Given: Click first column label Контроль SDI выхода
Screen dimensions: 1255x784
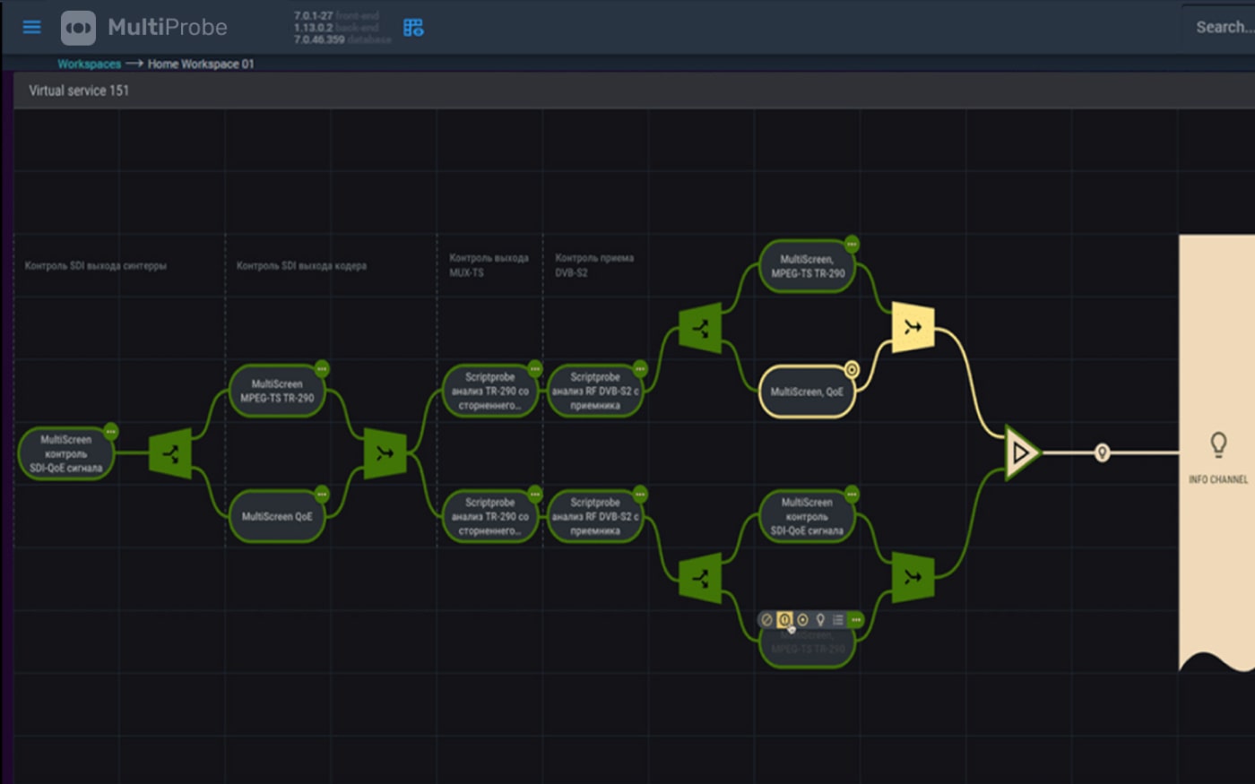Looking at the screenshot, I should tap(95, 265).
